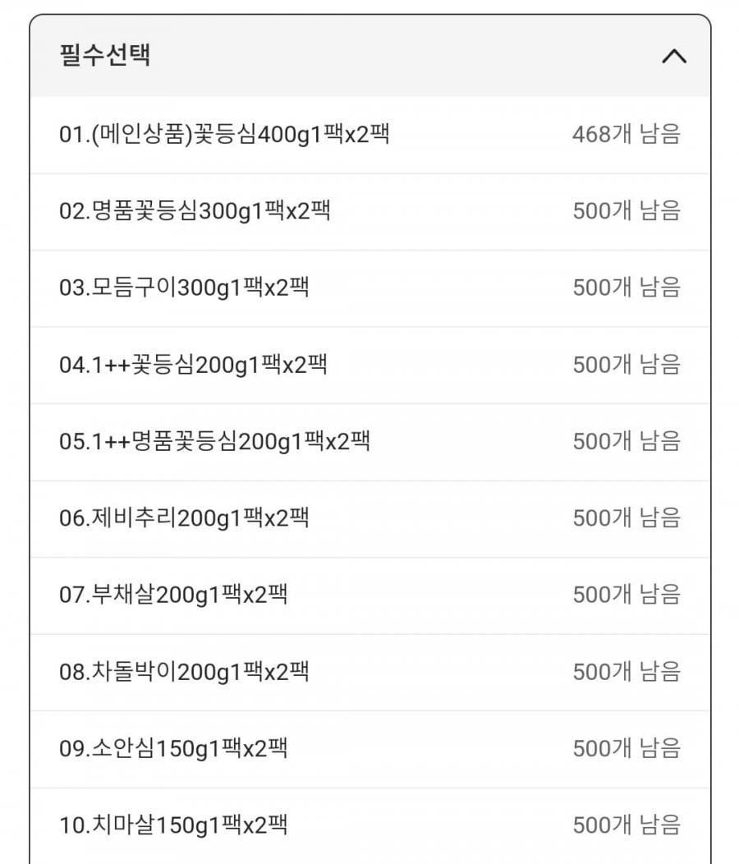Select option 09 소안심150g1팩x2팩
This screenshot has width=739, height=864.
point(173,748)
